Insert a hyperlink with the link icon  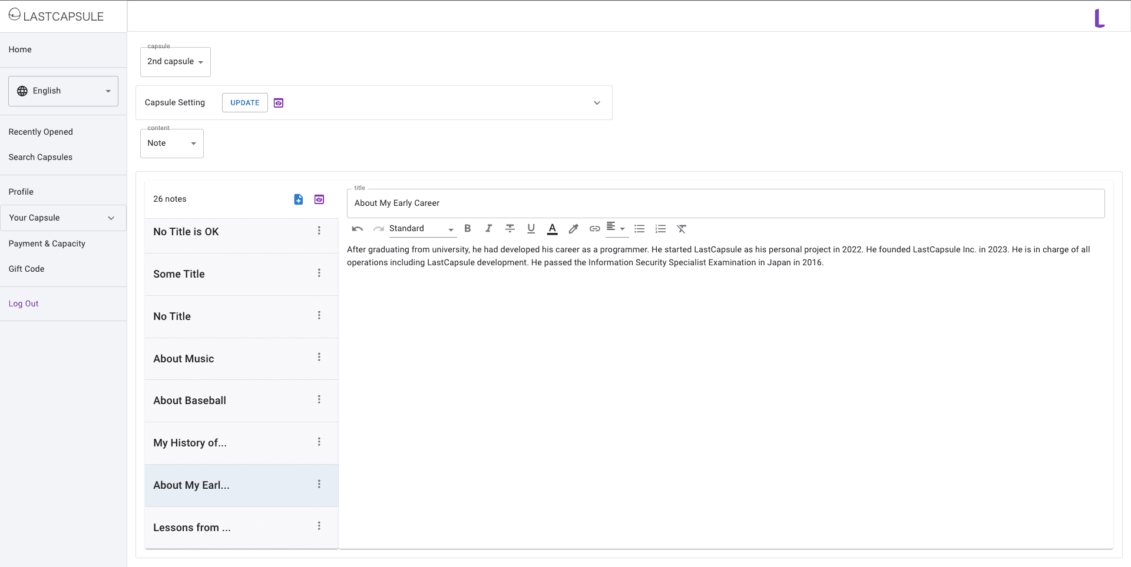pyautogui.click(x=594, y=229)
